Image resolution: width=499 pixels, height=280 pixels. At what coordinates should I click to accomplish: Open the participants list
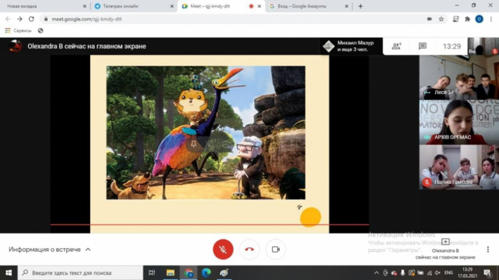tap(397, 46)
